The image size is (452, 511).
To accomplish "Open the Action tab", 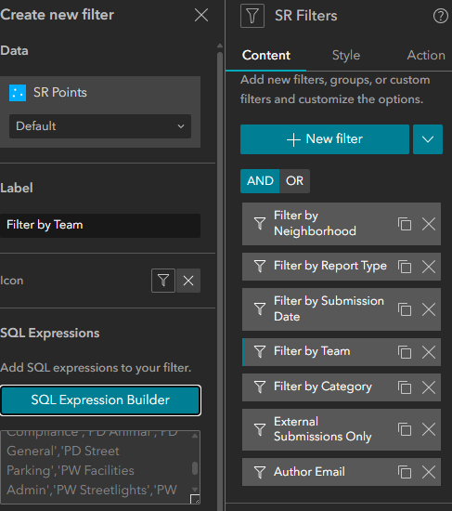I will point(426,55).
